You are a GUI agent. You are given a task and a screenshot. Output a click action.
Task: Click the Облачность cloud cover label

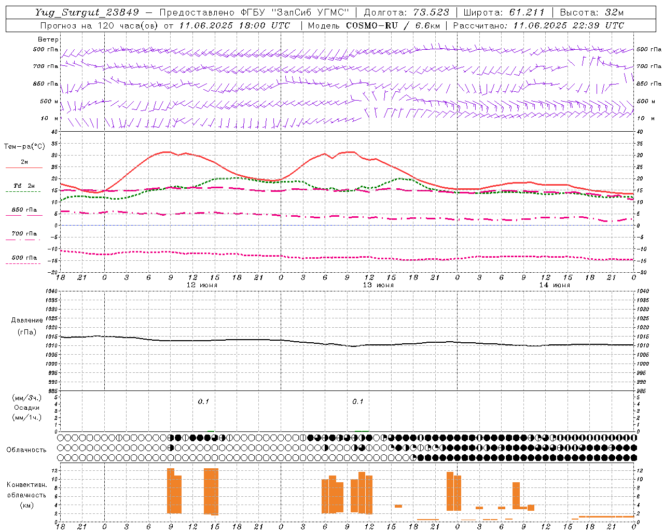click(26, 450)
